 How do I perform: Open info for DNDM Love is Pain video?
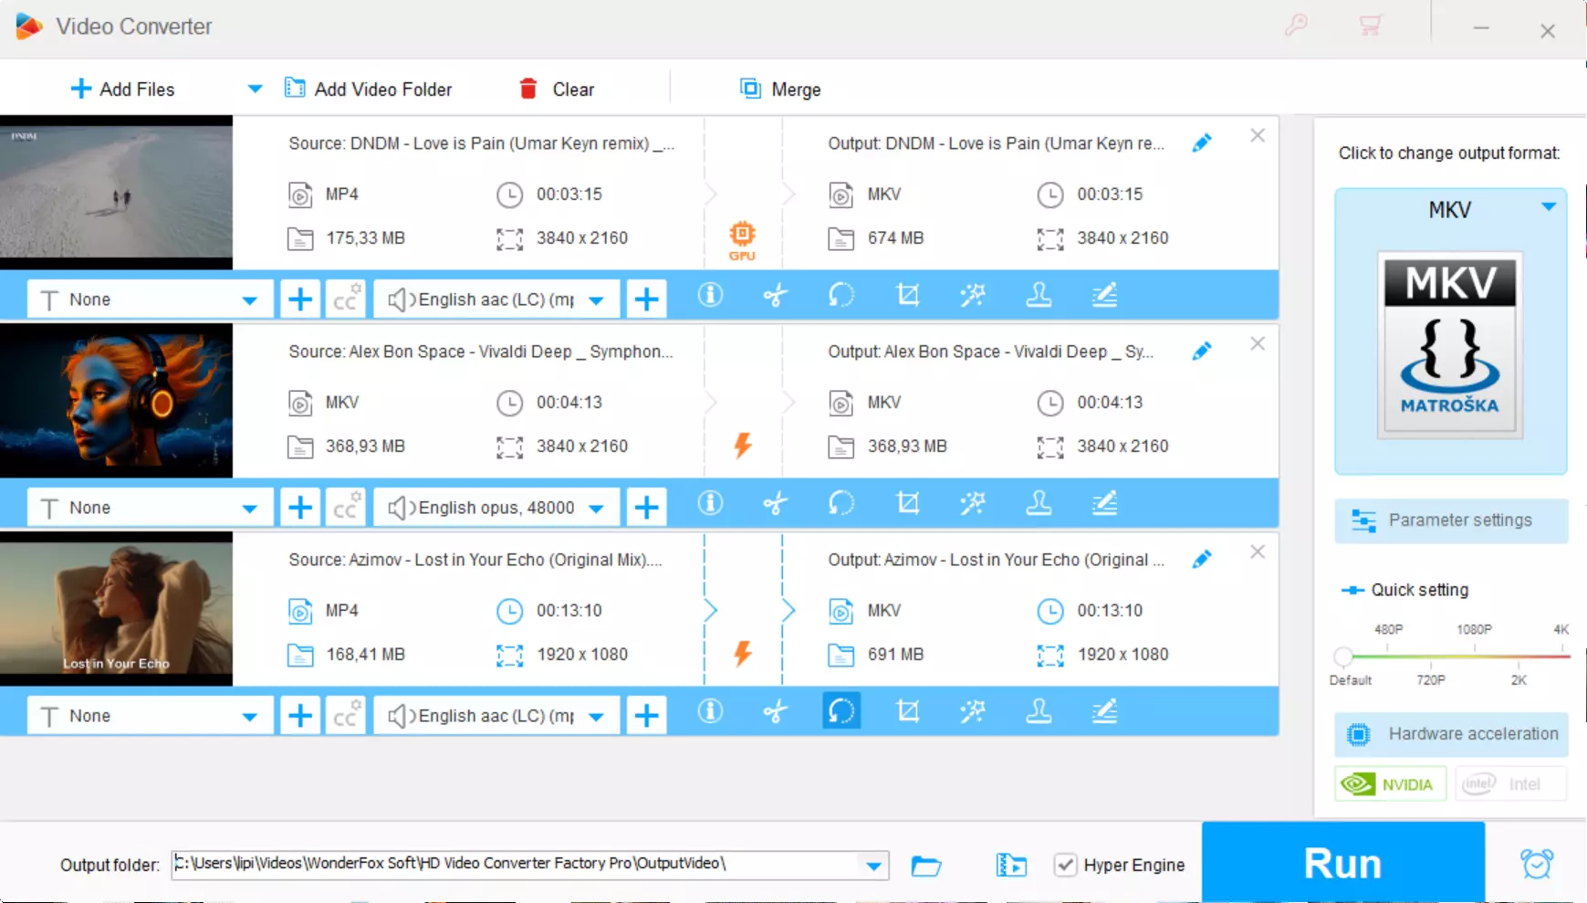pos(710,295)
